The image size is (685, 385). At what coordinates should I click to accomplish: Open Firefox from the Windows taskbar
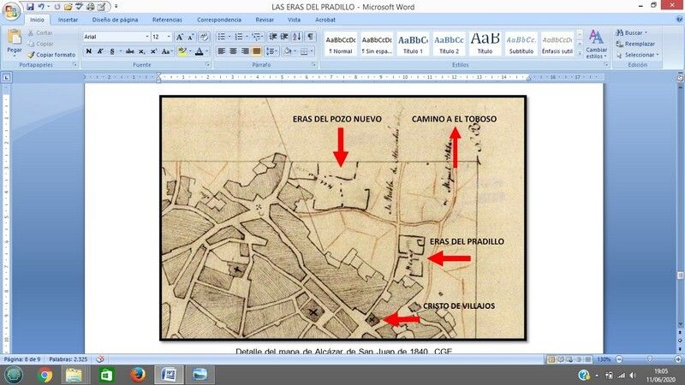[137, 375]
